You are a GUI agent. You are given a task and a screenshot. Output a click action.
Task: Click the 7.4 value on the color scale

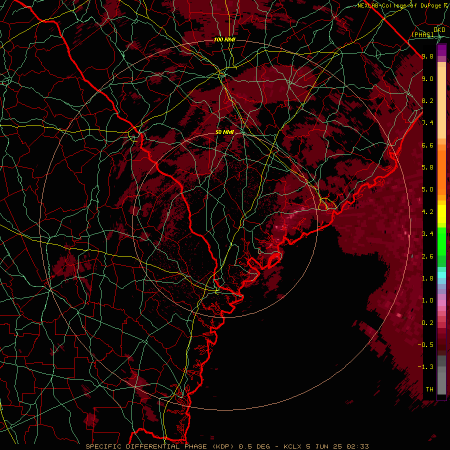[x=427, y=123]
